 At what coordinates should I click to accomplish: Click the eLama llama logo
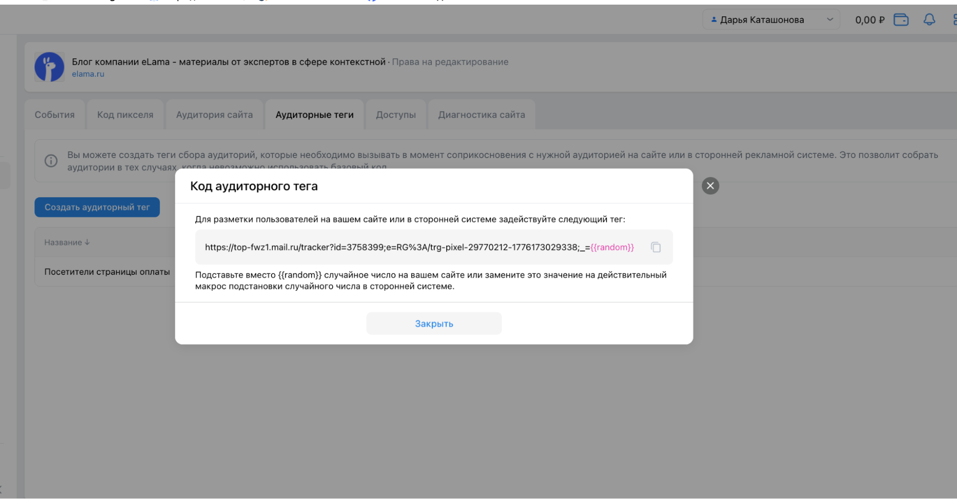coord(49,67)
